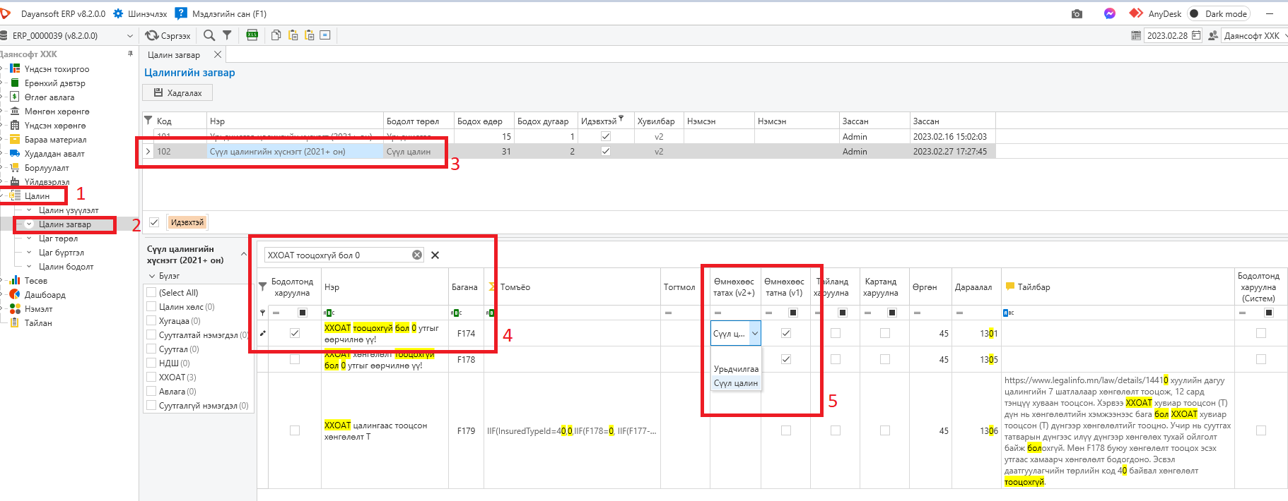The width and height of the screenshot is (1288, 501).
Task: Open the ERP_0000039 database dropdown
Action: tap(129, 35)
